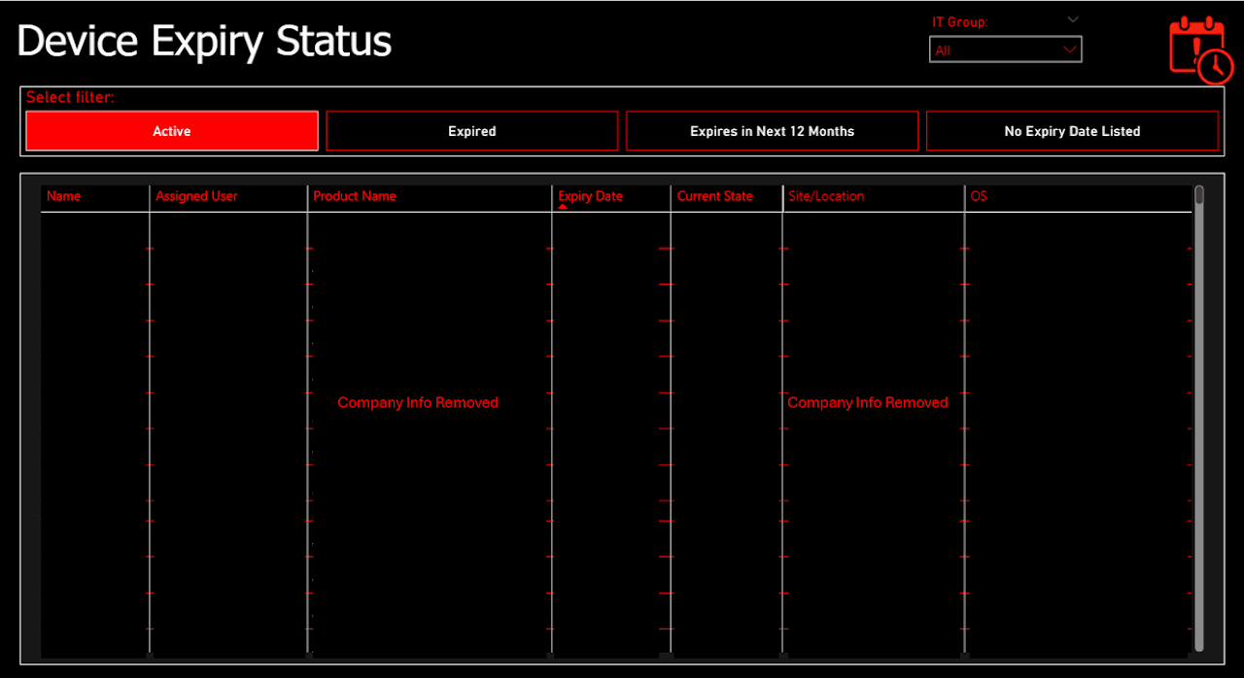Click the dropdown arrow inside the All box

click(1069, 49)
